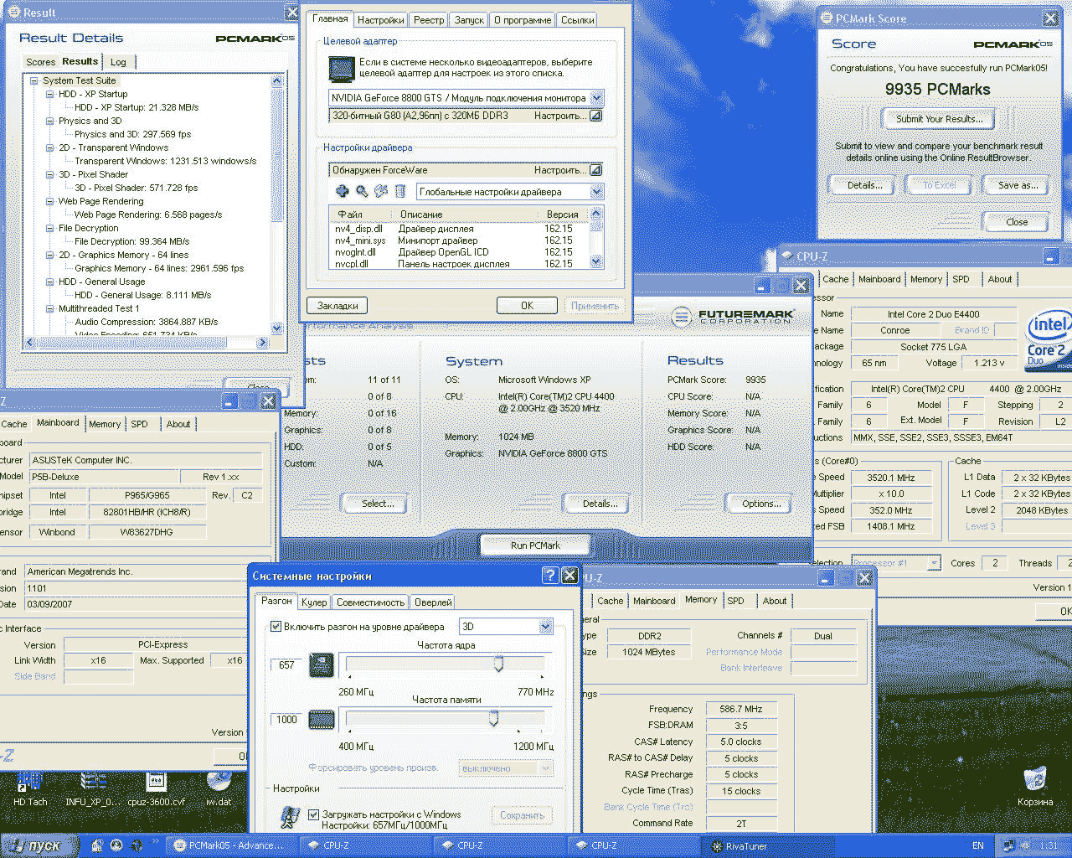The image size is (1072, 858).
Task: Click Result Details vertical scrollbar down arrow
Action: pyautogui.click(x=277, y=329)
